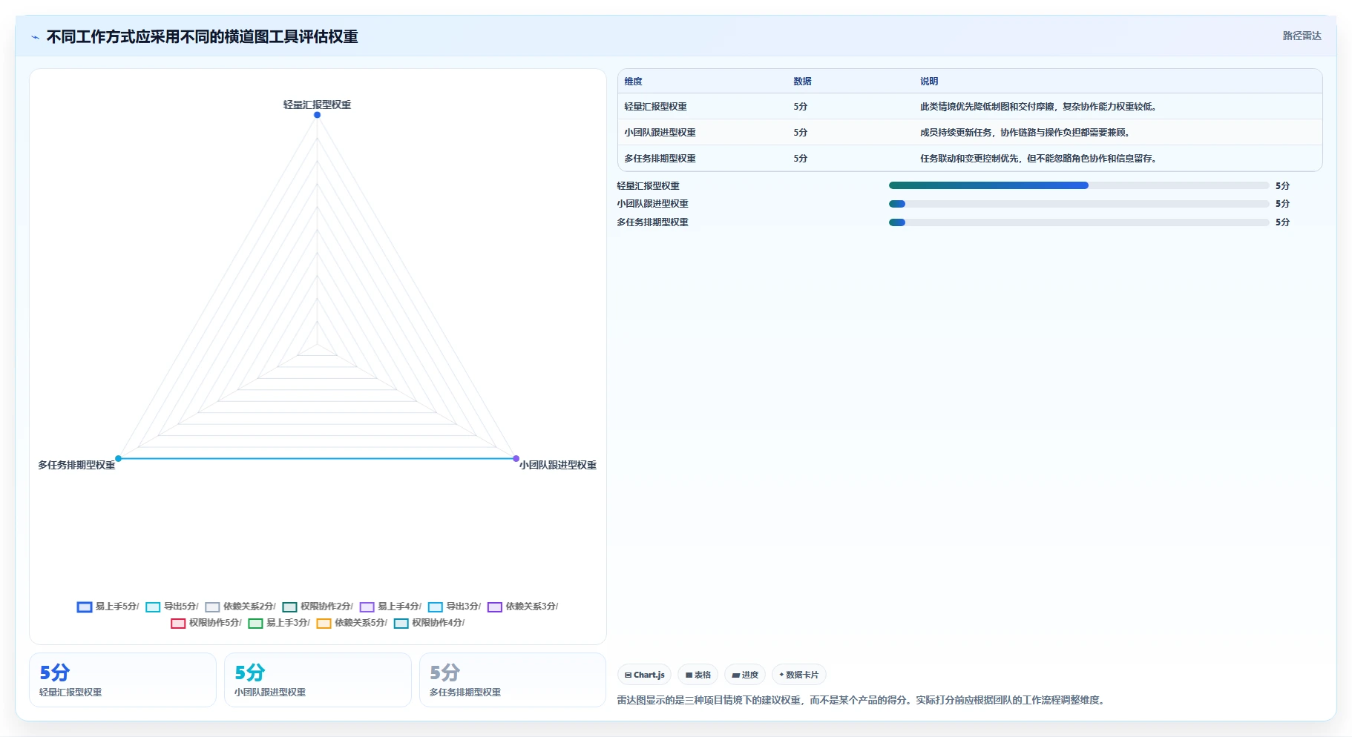
Task: Click the 轻量汇报型权重 progress bar
Action: (x=1079, y=185)
